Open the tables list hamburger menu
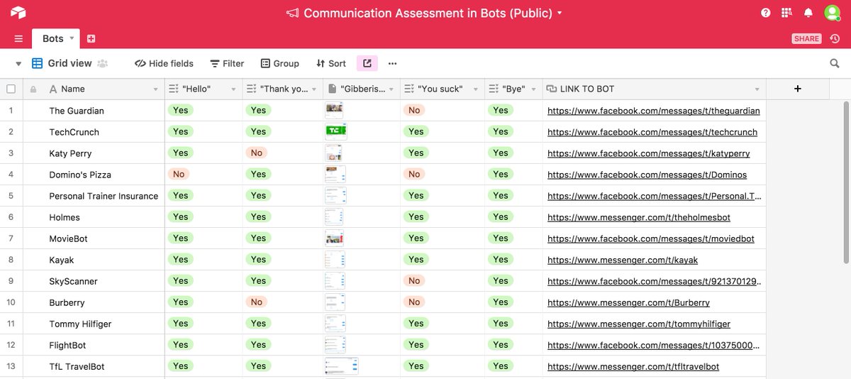 tap(18, 38)
